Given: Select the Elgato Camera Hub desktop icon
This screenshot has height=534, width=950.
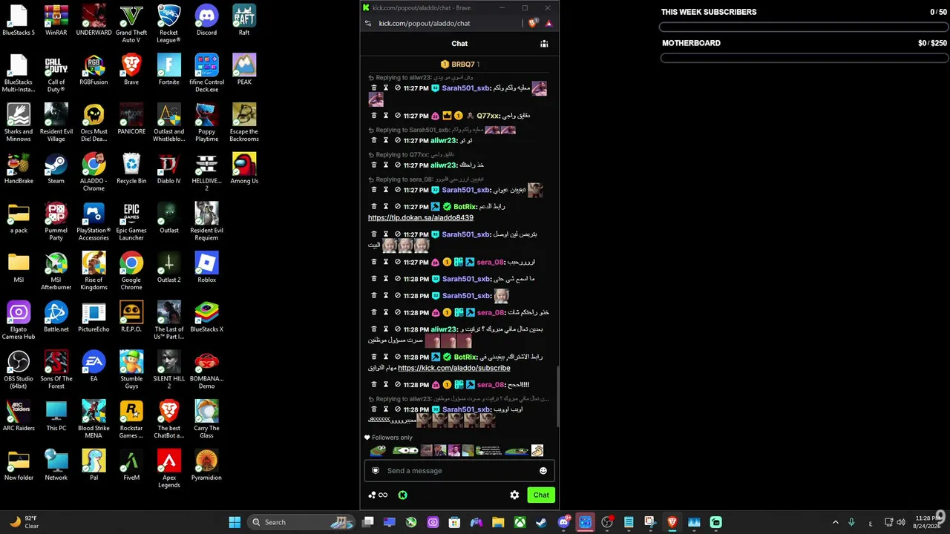Looking at the screenshot, I should pos(19,321).
